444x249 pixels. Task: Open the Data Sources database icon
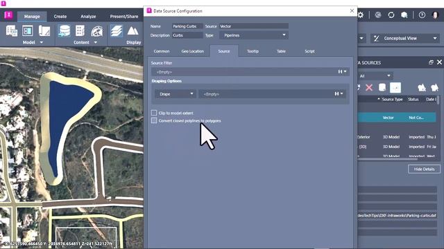[x=65, y=30]
